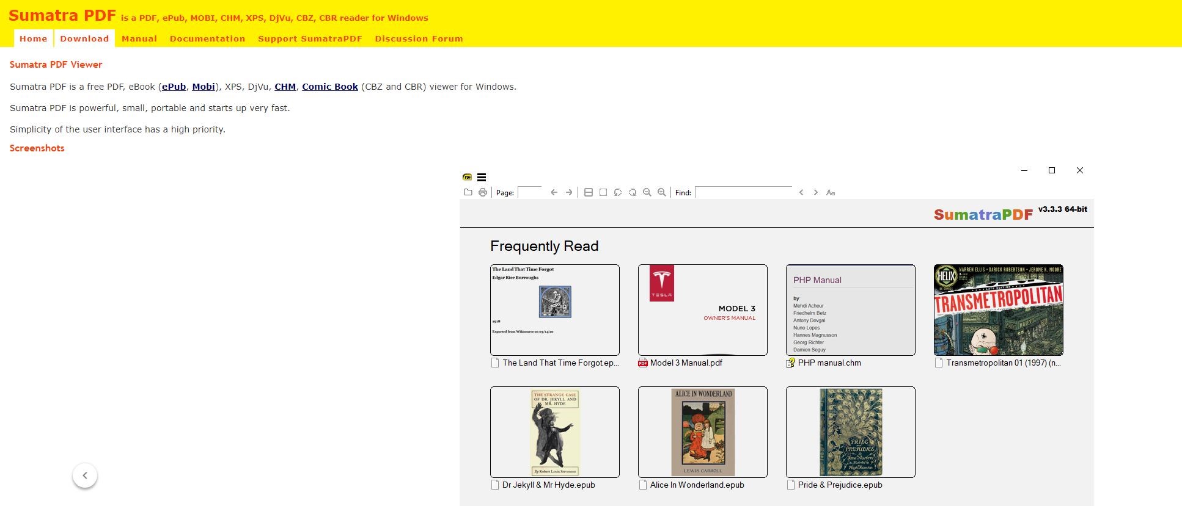Open the Download tab
This screenshot has width=1182, height=506.
click(x=84, y=38)
